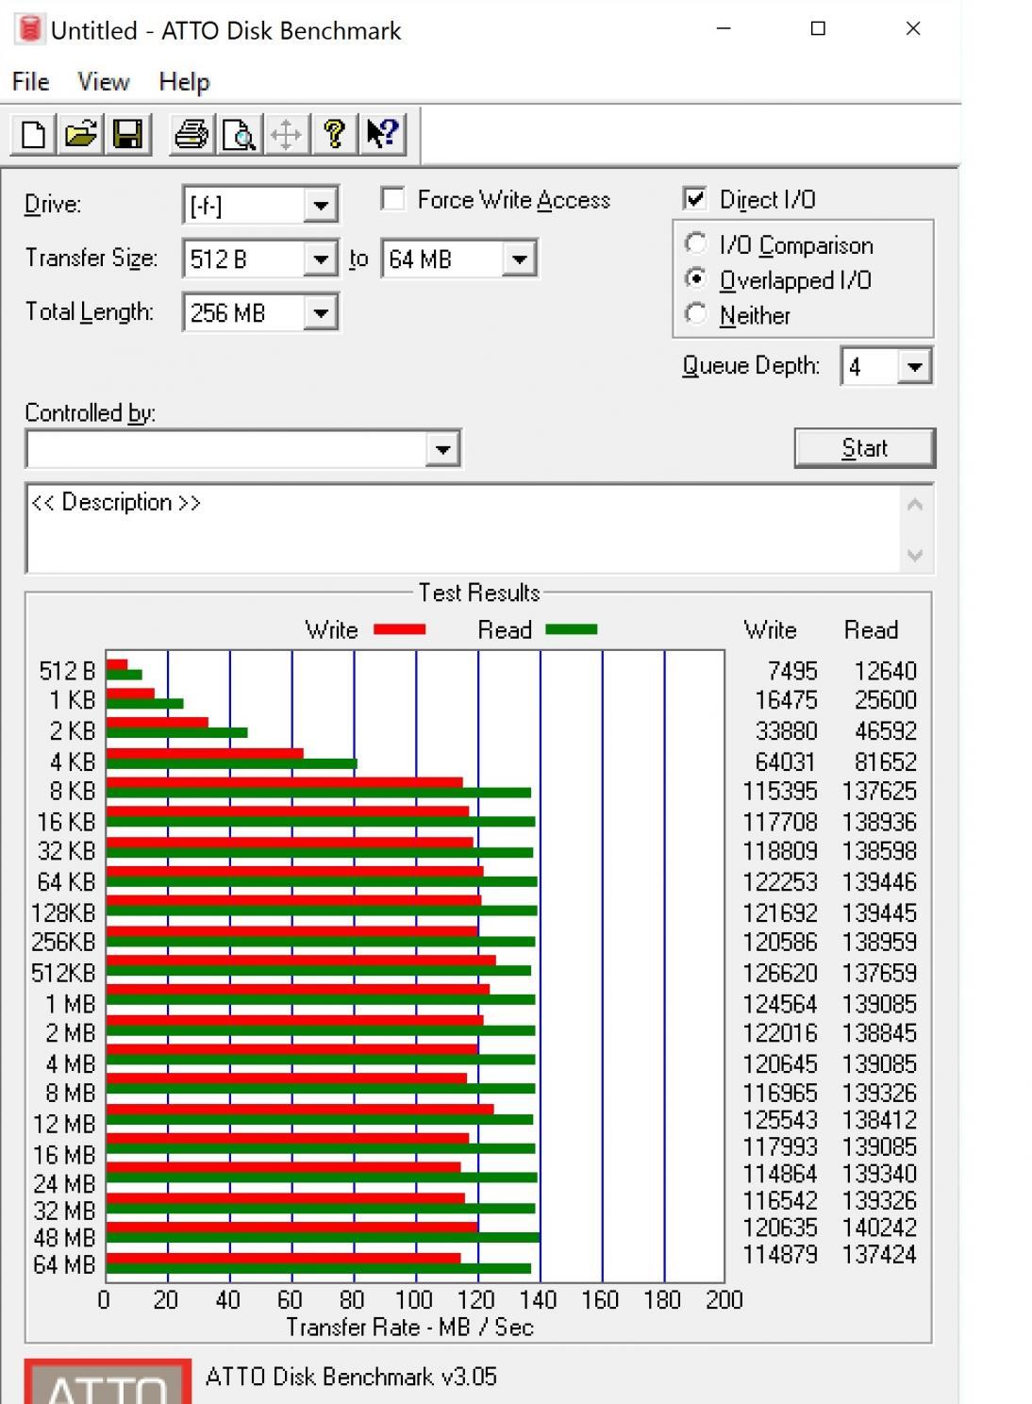Uncheck the Direct I/O checkbox

tap(694, 199)
